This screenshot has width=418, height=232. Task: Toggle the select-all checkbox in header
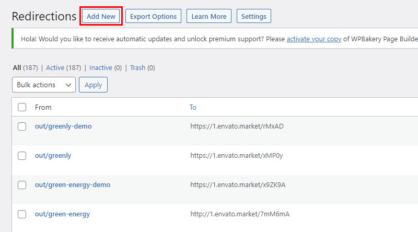coord(22,107)
